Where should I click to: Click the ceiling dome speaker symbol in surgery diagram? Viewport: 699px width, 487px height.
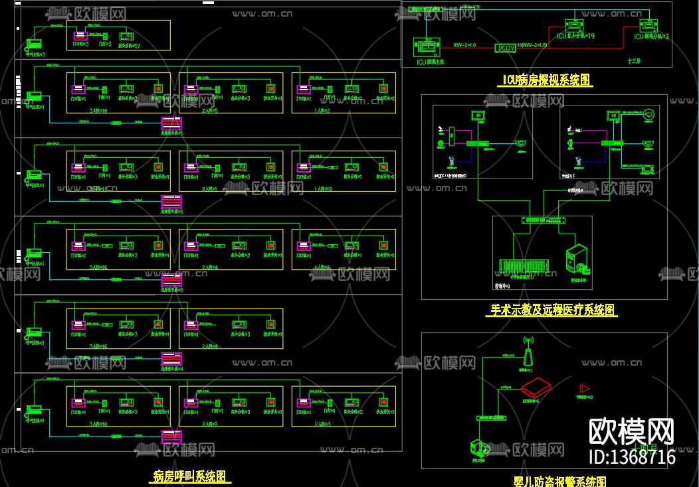pos(521,143)
